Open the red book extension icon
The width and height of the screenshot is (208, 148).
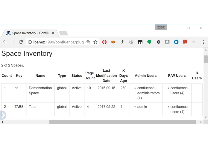(x=185, y=42)
